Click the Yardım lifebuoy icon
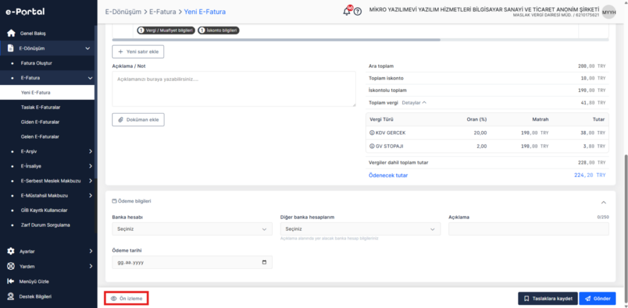This screenshot has height=308, width=628. 11,266
